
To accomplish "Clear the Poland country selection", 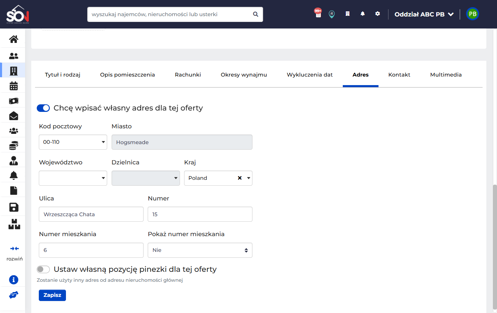I will tap(240, 178).
